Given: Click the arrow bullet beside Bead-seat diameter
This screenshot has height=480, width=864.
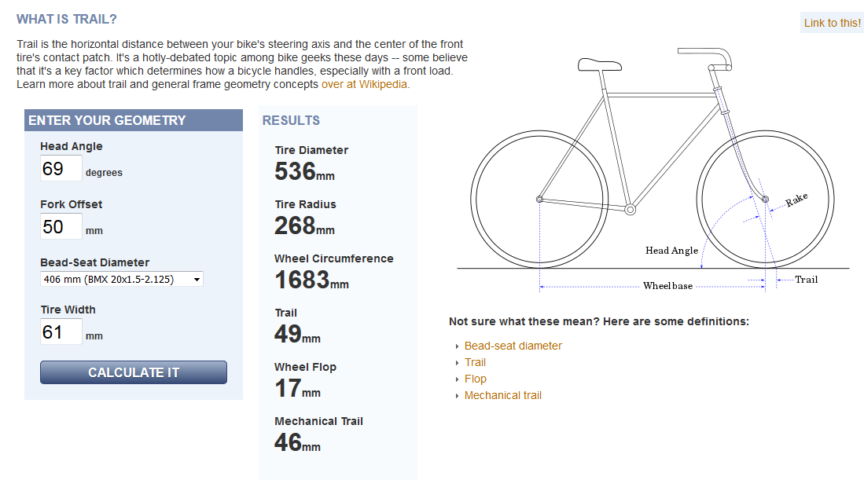Looking at the screenshot, I should (456, 346).
